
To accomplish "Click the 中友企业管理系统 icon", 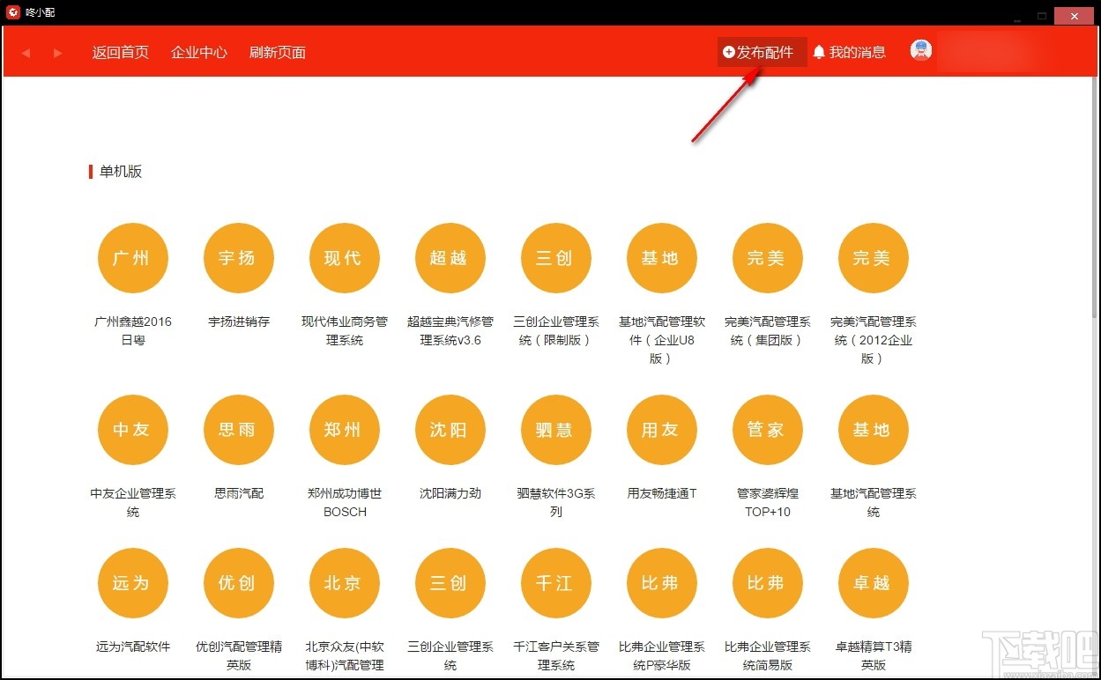I will point(132,429).
